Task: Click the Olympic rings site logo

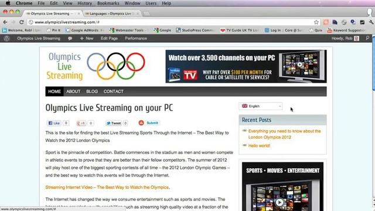Action: point(96,66)
